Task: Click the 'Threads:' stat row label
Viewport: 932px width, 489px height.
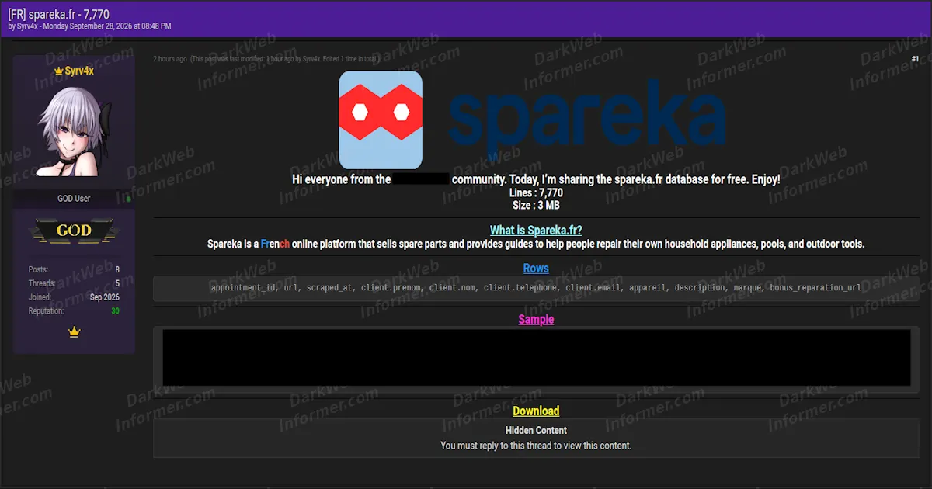Action: (x=42, y=283)
